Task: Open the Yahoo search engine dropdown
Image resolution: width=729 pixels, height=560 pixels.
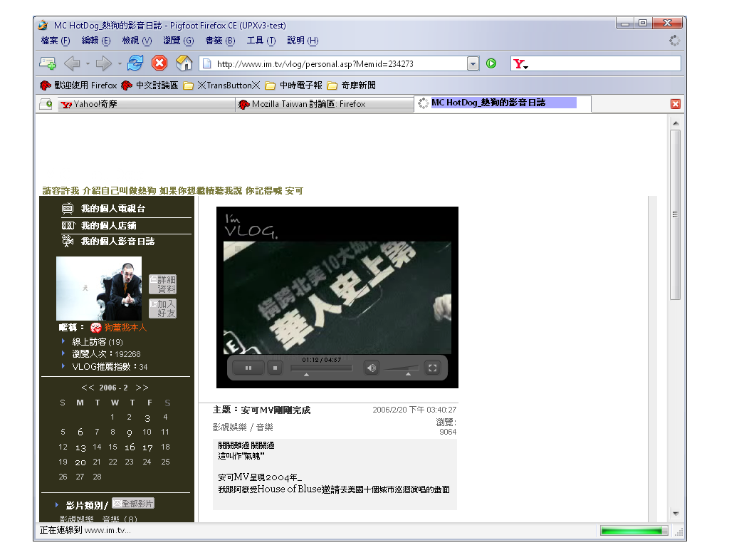Action: coord(521,64)
